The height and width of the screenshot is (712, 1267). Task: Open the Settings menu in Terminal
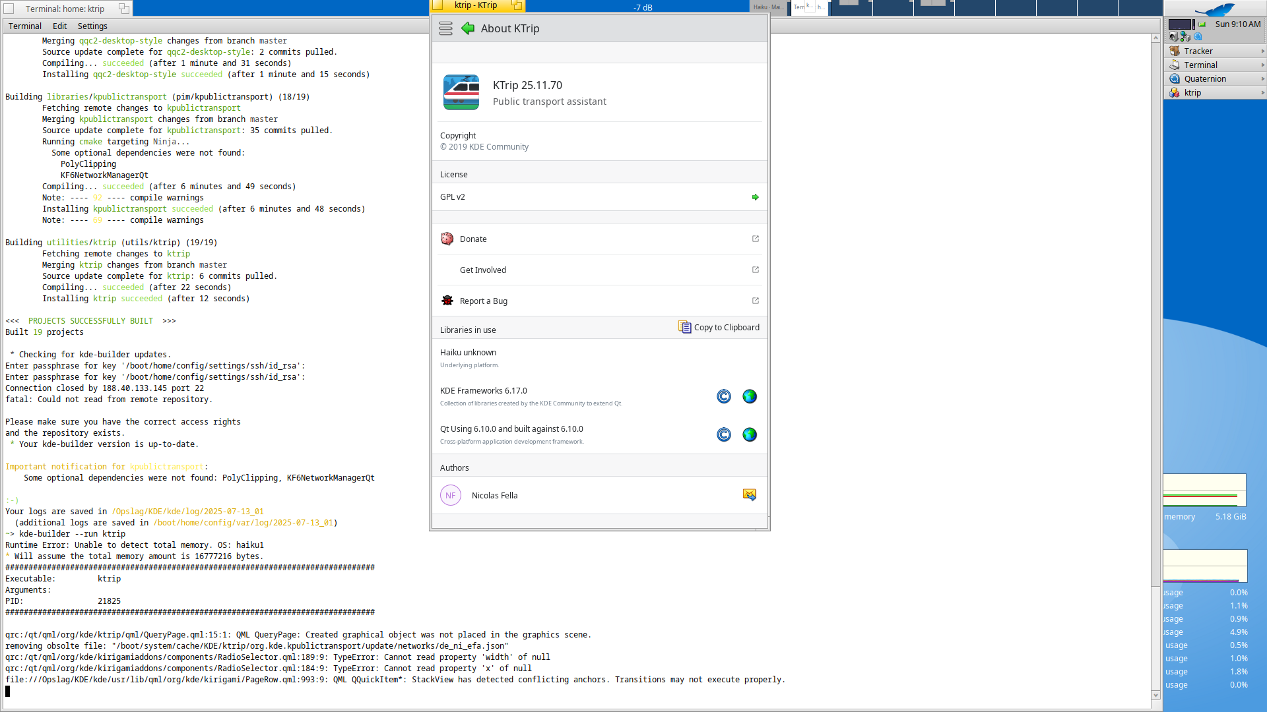click(92, 26)
